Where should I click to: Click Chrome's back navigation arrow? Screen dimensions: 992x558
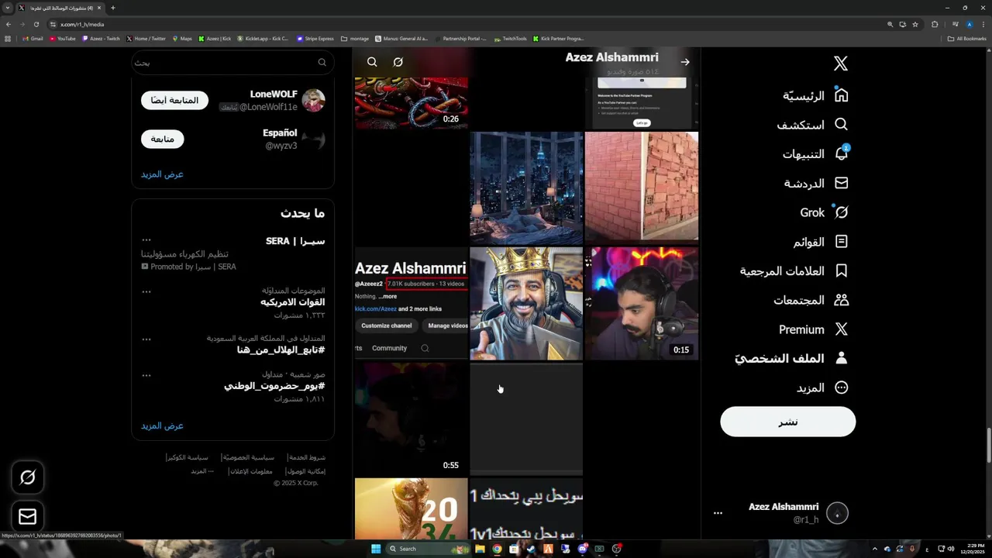9,24
